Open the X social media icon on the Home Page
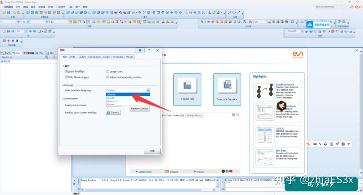 coord(223,171)
